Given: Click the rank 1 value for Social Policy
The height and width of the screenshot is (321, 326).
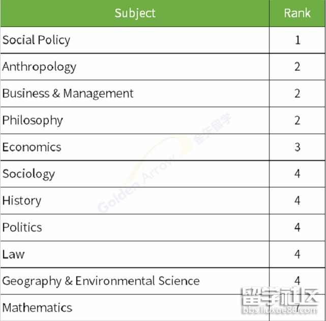Looking at the screenshot, I should click(x=298, y=40).
